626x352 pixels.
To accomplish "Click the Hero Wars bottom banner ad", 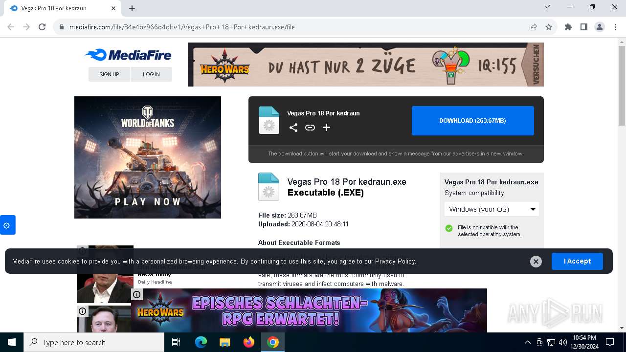I will [309, 310].
